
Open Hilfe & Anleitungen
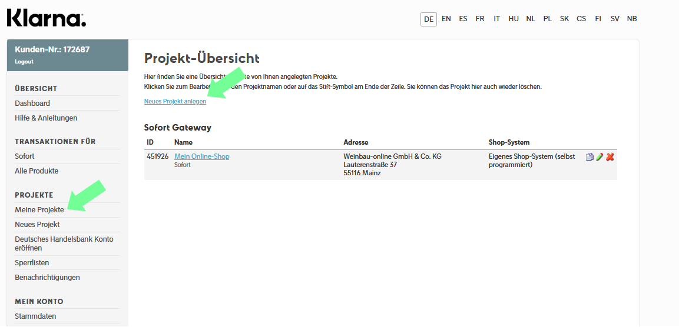pyautogui.click(x=46, y=118)
